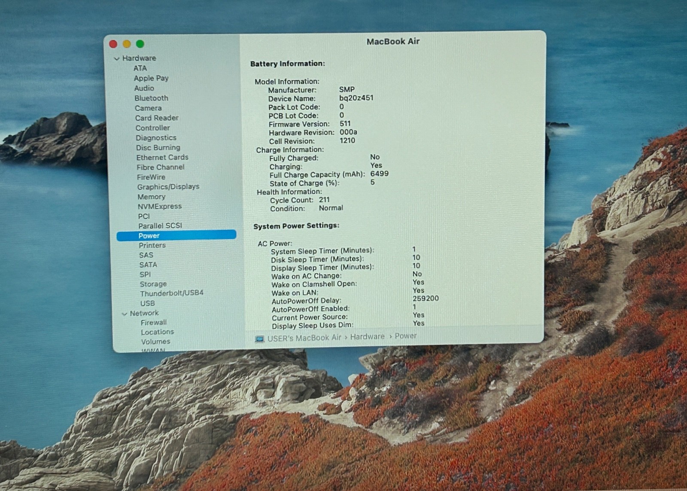
Task: Select Bluetooth in the sidebar
Action: pyautogui.click(x=151, y=98)
